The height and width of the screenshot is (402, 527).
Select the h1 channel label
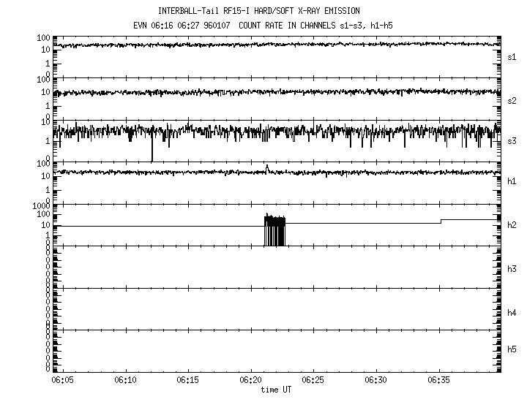coord(512,181)
